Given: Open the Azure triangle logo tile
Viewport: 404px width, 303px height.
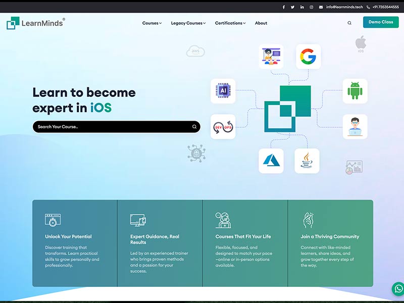Looking at the screenshot, I should coord(272,161).
